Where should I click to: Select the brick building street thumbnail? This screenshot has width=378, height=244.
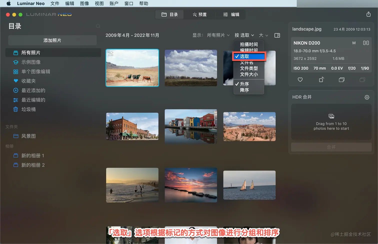pyautogui.click(x=132, y=126)
